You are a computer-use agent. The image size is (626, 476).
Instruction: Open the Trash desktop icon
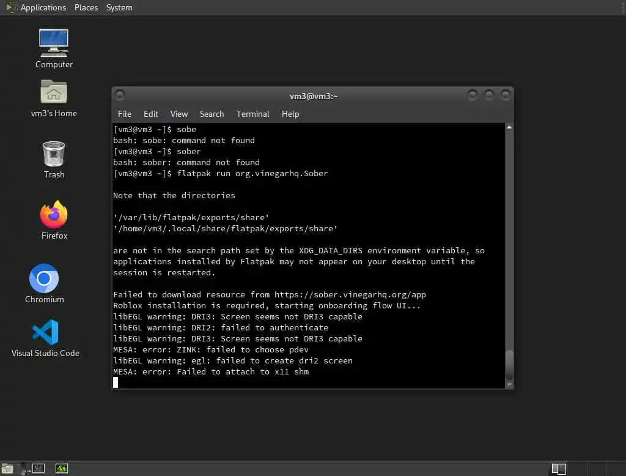pos(54,160)
